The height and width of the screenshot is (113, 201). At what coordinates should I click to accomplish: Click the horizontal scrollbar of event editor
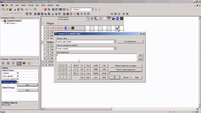point(78,109)
